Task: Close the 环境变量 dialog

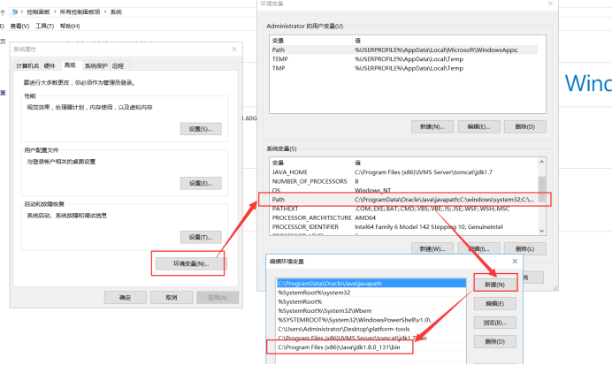Action: [550, 4]
